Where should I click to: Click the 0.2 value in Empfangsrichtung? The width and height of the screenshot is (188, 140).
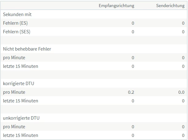[131, 92]
